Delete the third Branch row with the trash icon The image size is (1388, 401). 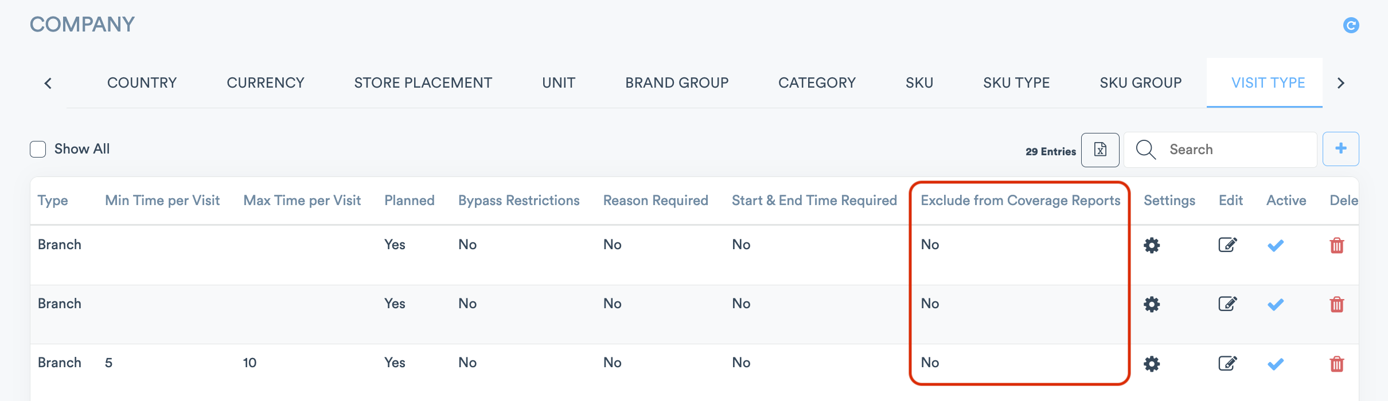point(1336,363)
